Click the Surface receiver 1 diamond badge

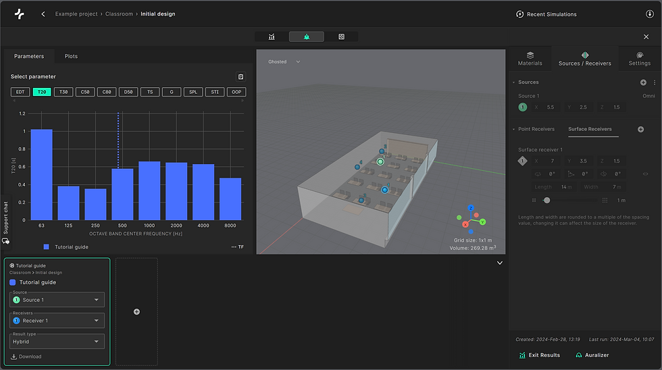(523, 161)
